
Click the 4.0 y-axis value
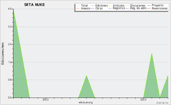tap(10, 9)
